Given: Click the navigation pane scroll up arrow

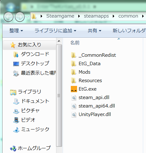Looking at the screenshot, I should coord(59,41).
